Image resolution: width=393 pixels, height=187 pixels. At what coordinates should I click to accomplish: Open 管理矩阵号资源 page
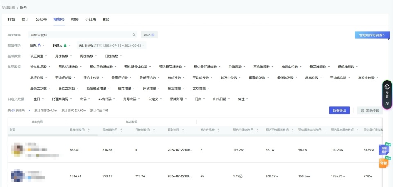tap(372, 35)
